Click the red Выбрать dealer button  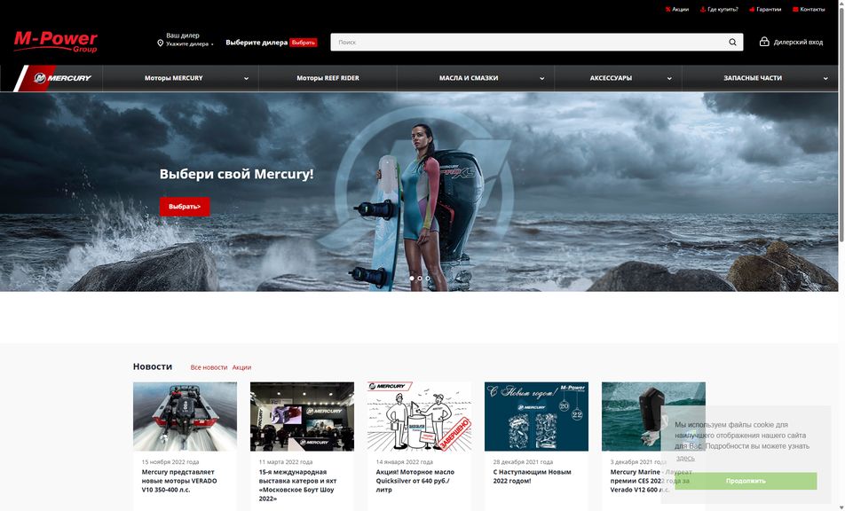point(304,43)
